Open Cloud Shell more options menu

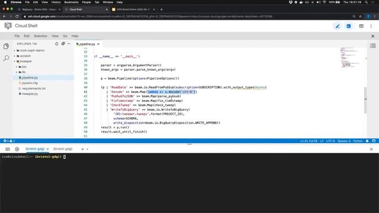(371, 26)
